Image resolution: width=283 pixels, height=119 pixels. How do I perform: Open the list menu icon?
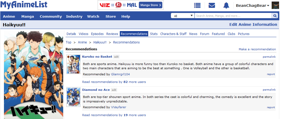197,5
